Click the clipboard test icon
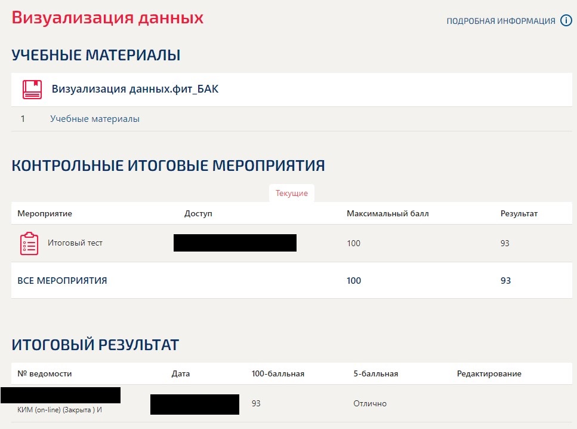The width and height of the screenshot is (577, 429). click(29, 243)
